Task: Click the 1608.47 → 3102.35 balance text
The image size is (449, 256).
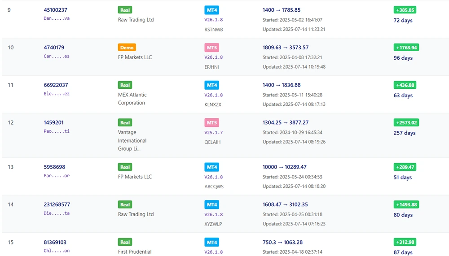Action: click(285, 204)
